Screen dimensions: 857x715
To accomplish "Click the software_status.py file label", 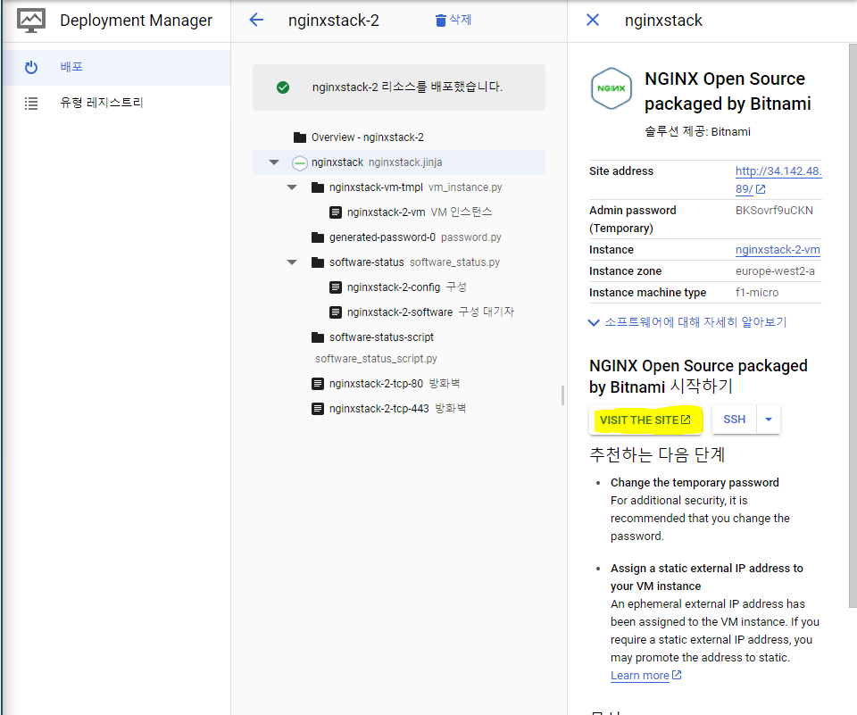I will [454, 262].
